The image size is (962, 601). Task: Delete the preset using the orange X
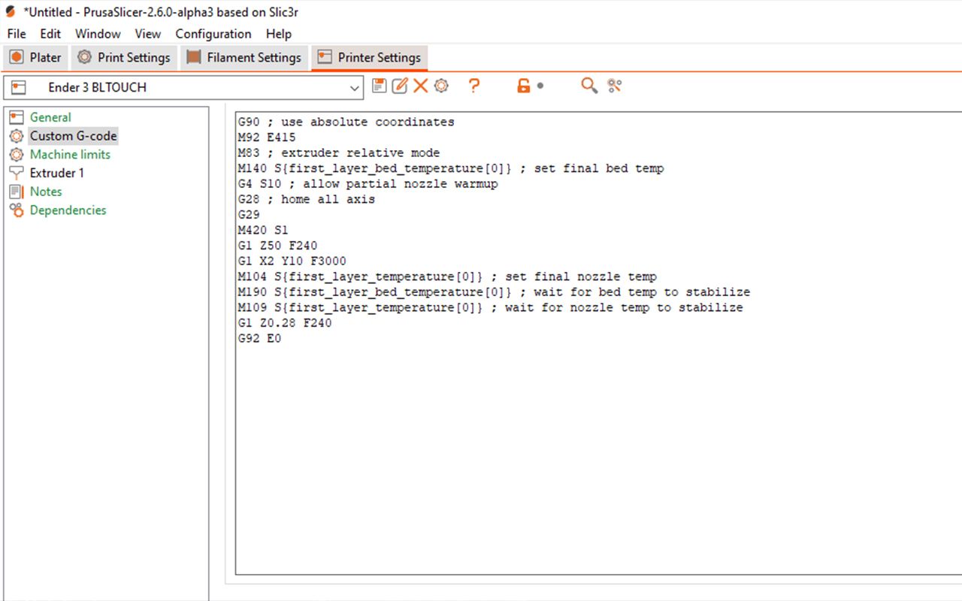[421, 86]
